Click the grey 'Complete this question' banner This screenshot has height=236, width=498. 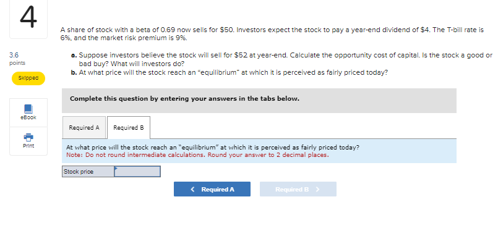point(259,101)
